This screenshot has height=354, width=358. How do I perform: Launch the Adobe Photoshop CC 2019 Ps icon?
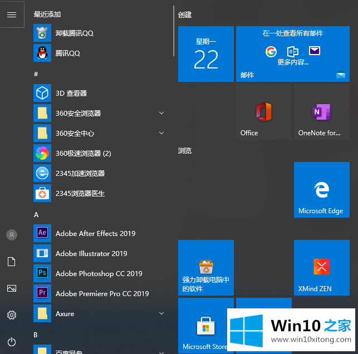coord(42,273)
